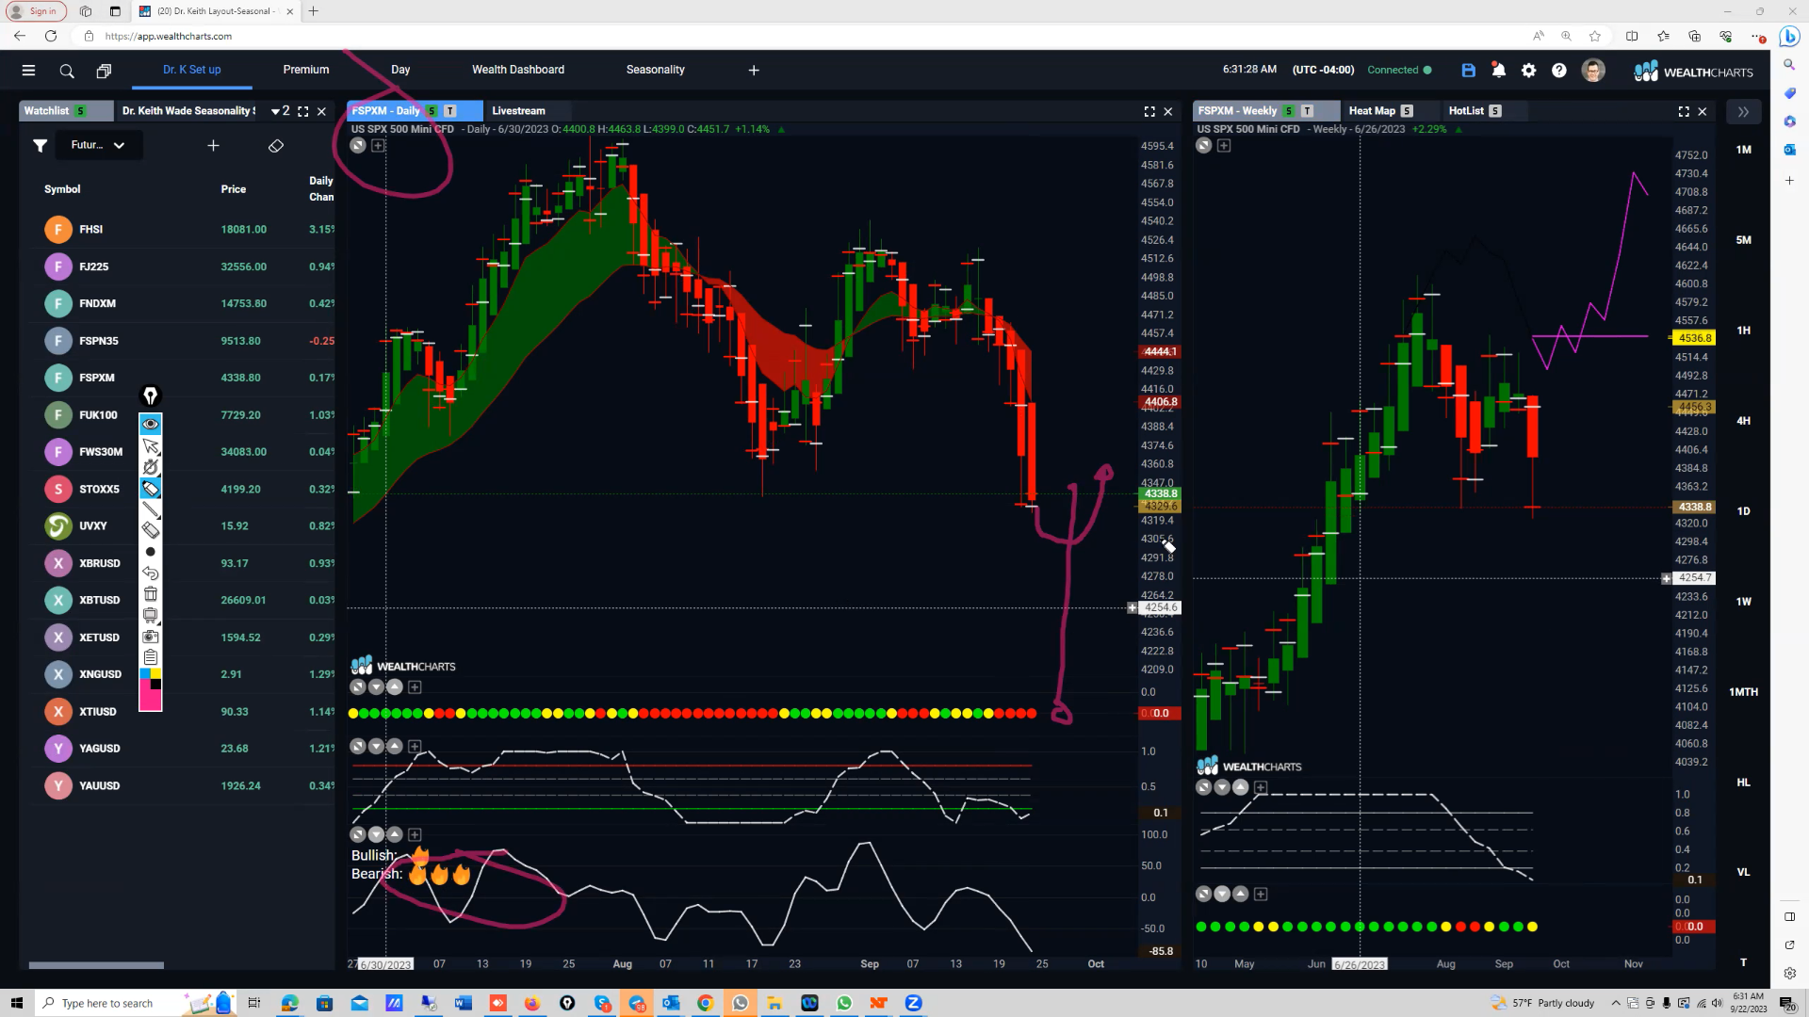
Task: Select the highlighter marker tool
Action: tap(151, 488)
